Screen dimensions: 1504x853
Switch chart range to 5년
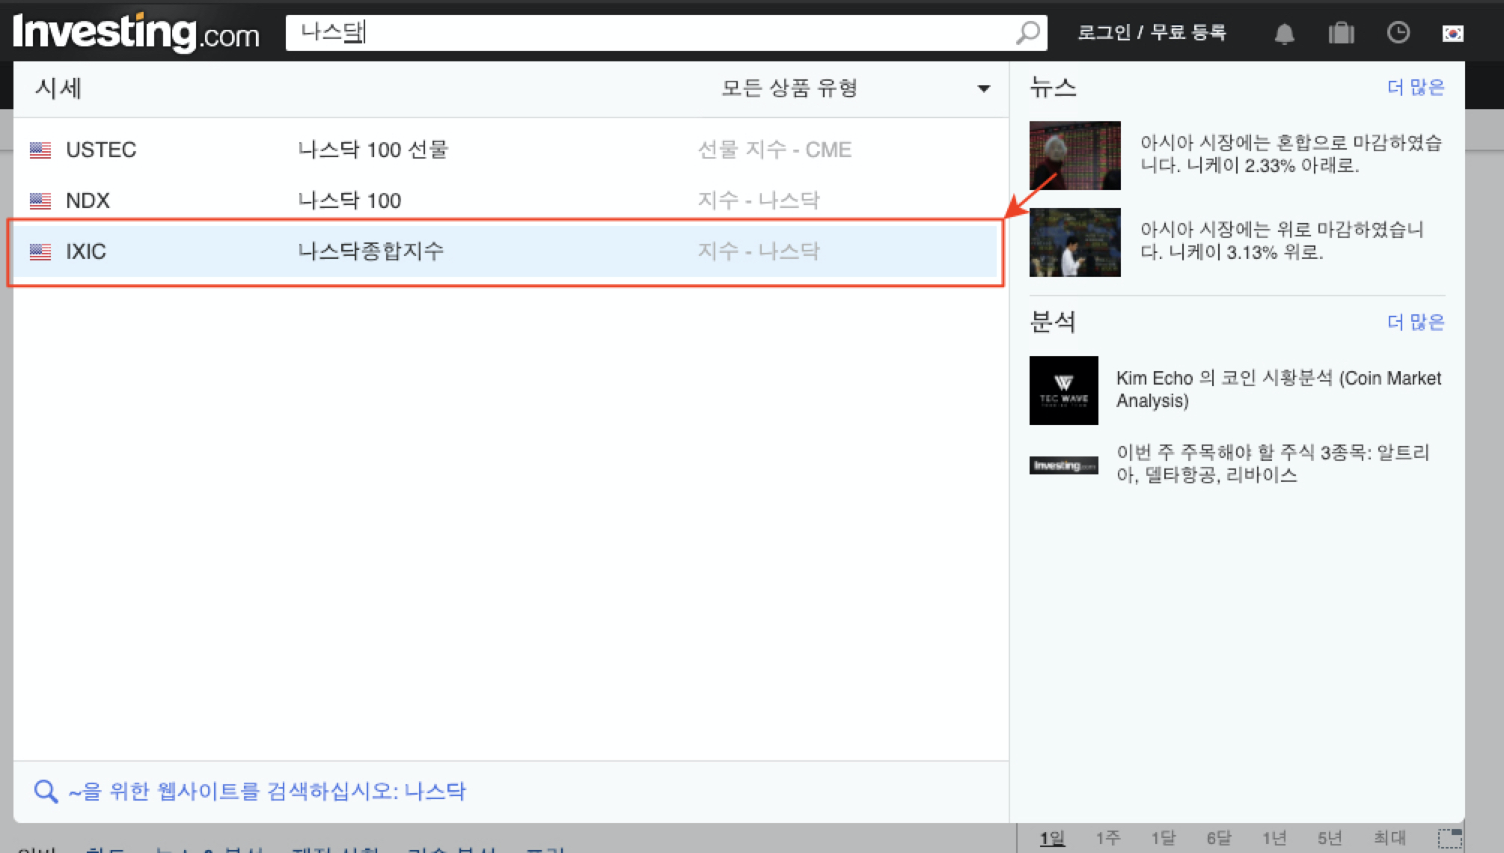(1329, 838)
